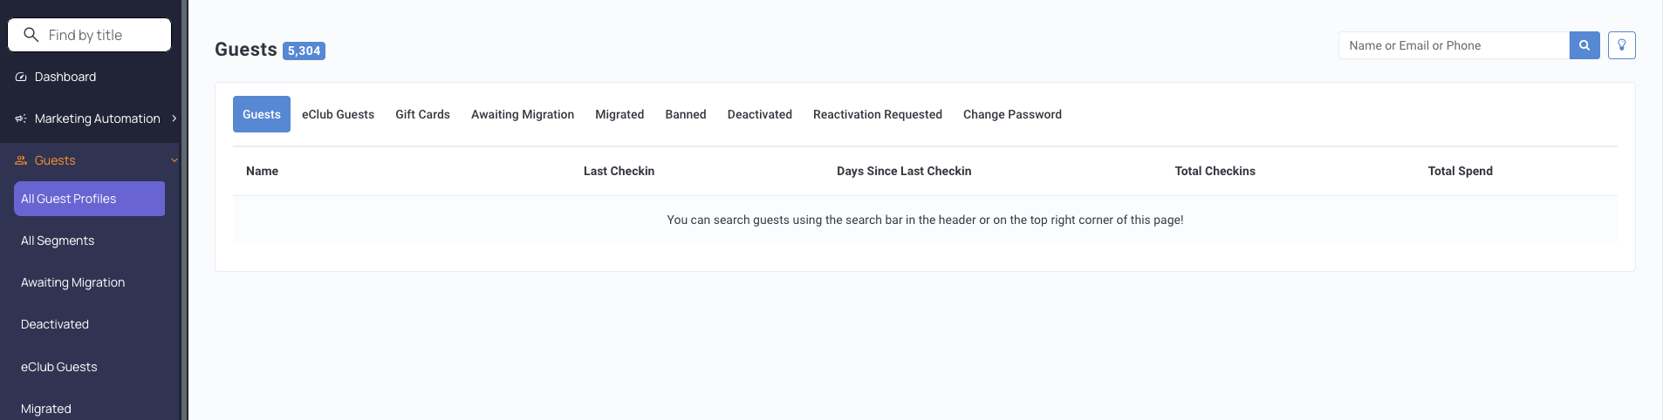Click the magnifier icon in Find by title
The image size is (1663, 420).
pyautogui.click(x=31, y=35)
